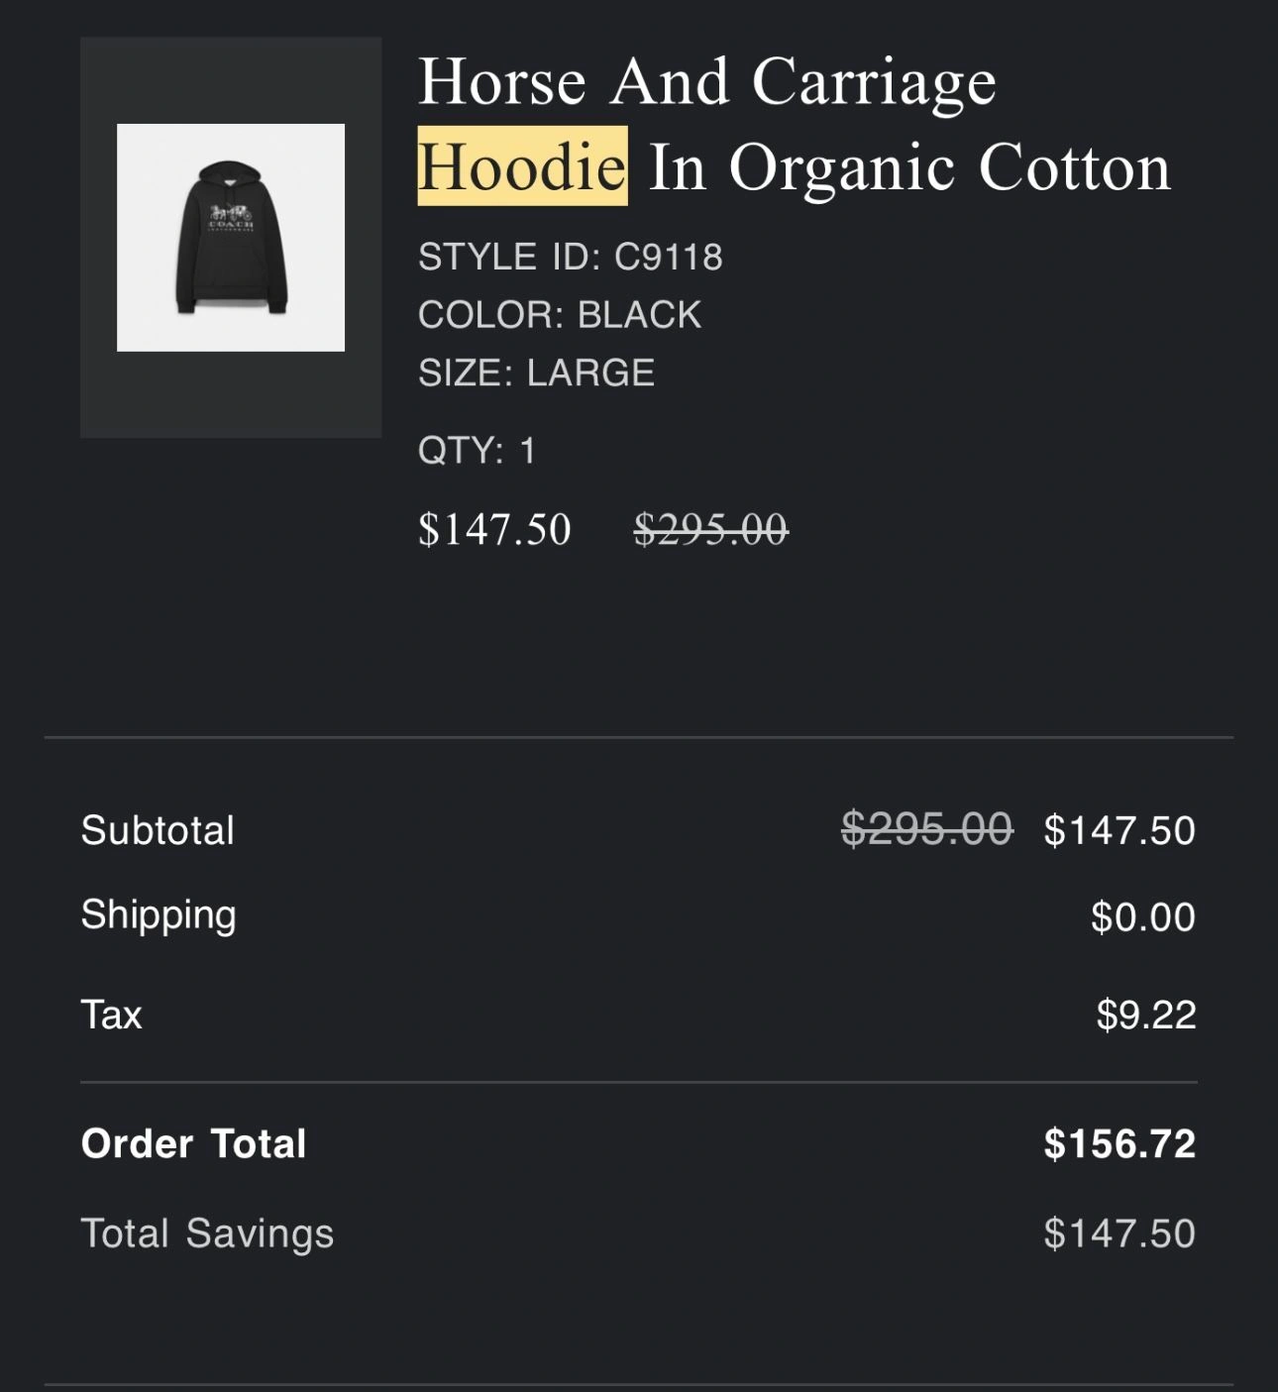Screen dimensions: 1278x1392
Task: Click the QTY: 1 text
Action: click(x=477, y=451)
